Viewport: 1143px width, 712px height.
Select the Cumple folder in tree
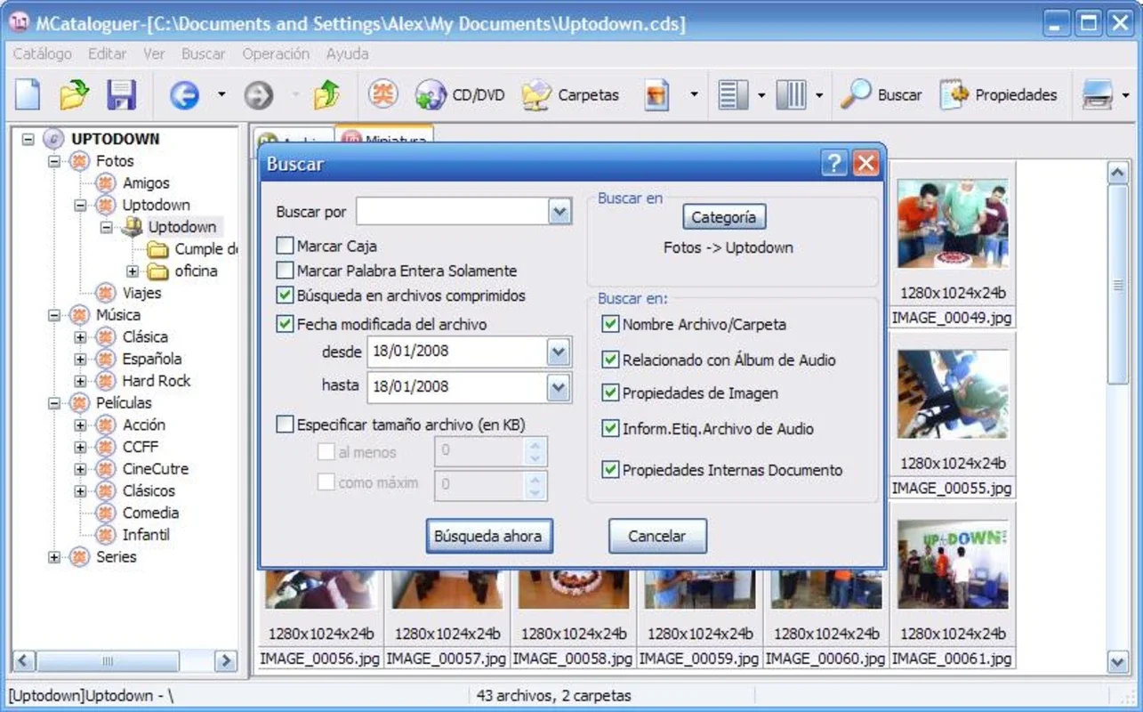tap(192, 249)
